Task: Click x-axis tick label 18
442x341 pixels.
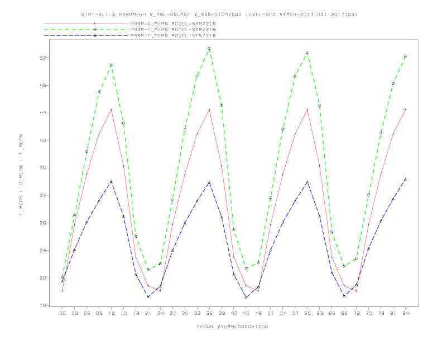Action: click(x=136, y=313)
